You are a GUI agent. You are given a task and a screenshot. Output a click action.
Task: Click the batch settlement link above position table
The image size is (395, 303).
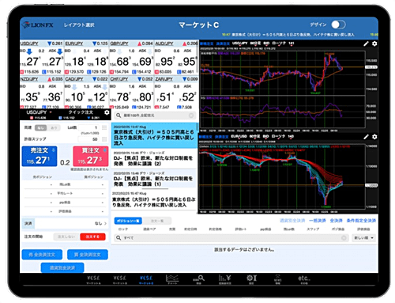(x=318, y=221)
